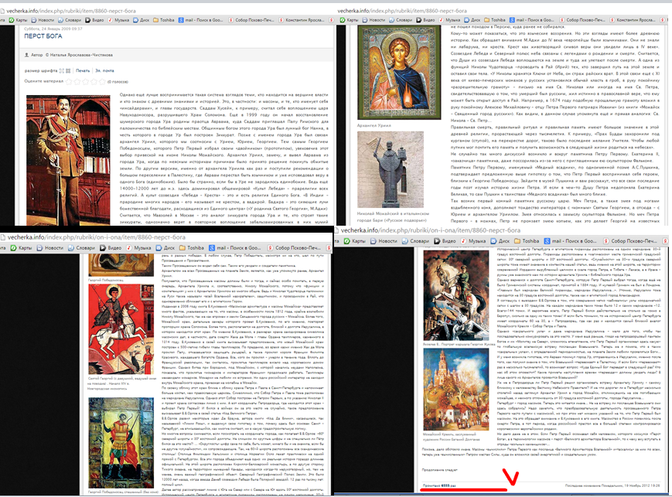This screenshot has width=672, height=497.
Task: Click the Saint George on white horse icon
Action: coord(121,329)
